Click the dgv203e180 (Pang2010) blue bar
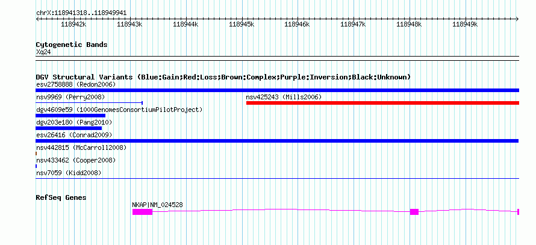This screenshot has height=245, width=536. coord(69,128)
